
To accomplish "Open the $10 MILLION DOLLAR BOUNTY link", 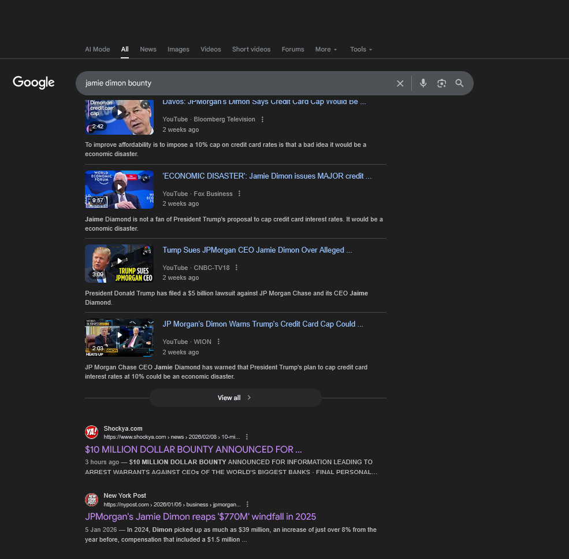I will 193,449.
